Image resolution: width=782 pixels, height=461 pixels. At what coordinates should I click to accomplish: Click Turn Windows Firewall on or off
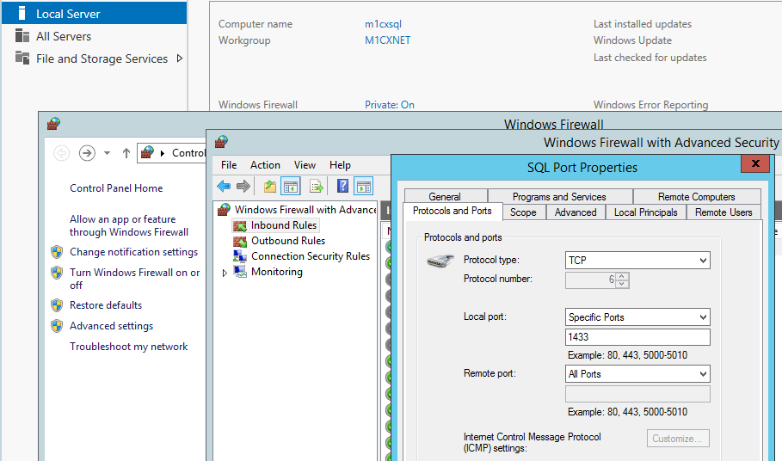pyautogui.click(x=135, y=279)
